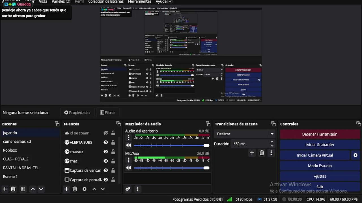Decrease transition duration with down arrow

(x=272, y=146)
